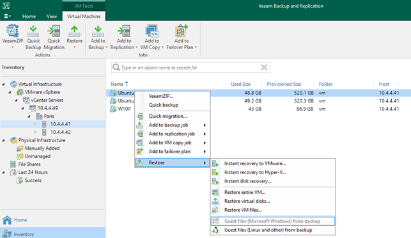Select host 10.4.4.42 in tree
The image size is (411, 238).
pyautogui.click(x=60, y=132)
